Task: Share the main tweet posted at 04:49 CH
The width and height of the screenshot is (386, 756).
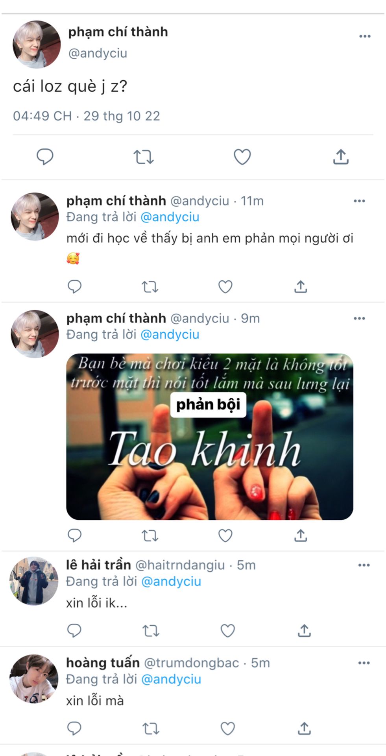Action: [341, 157]
